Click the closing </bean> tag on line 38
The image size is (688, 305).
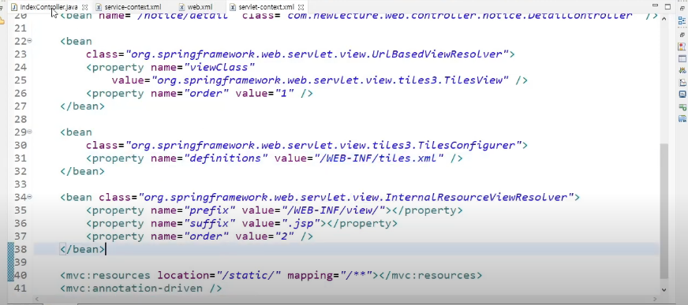pos(83,249)
